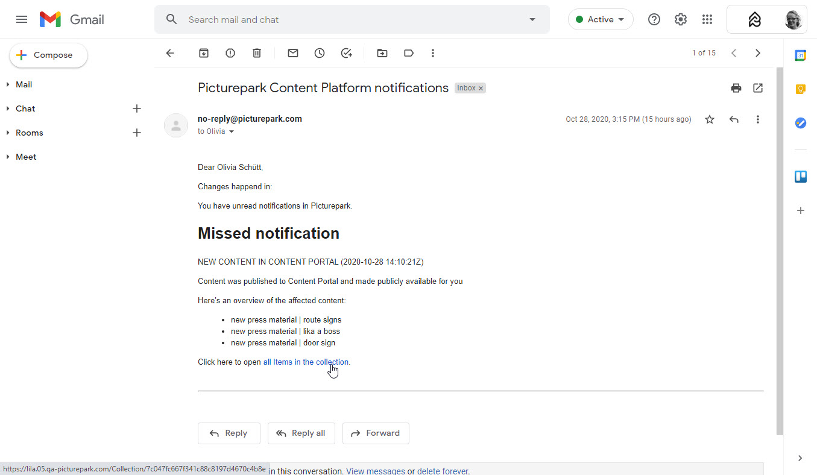This screenshot has height=475, width=817.
Task: Create a new room with plus icon
Action: 137,133
